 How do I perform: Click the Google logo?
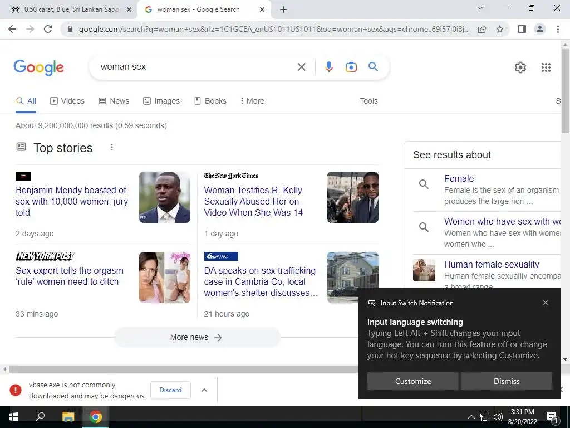[x=39, y=67]
